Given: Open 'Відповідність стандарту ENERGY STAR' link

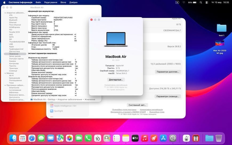Looking at the screenshot, I should click(x=128, y=112).
